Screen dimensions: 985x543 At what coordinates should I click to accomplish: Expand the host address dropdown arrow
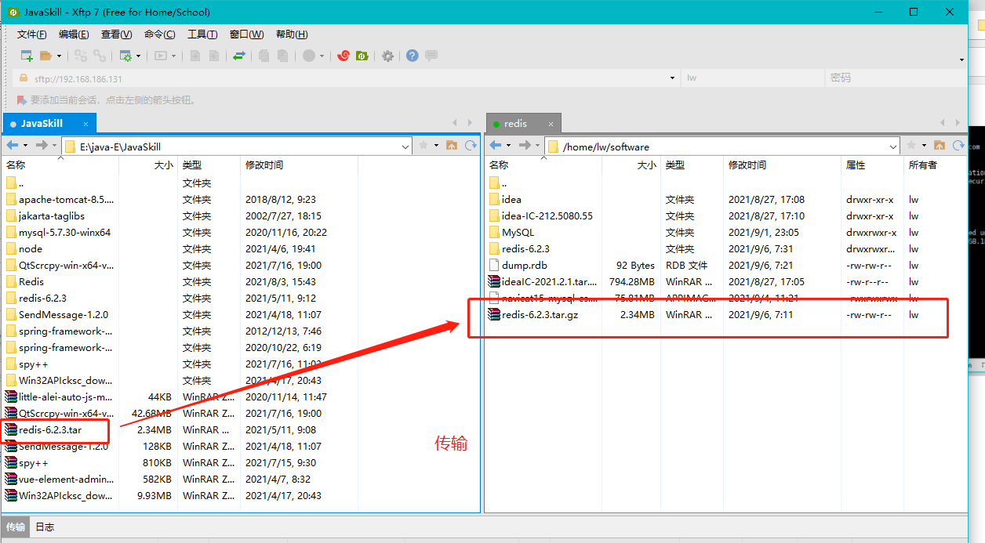672,78
